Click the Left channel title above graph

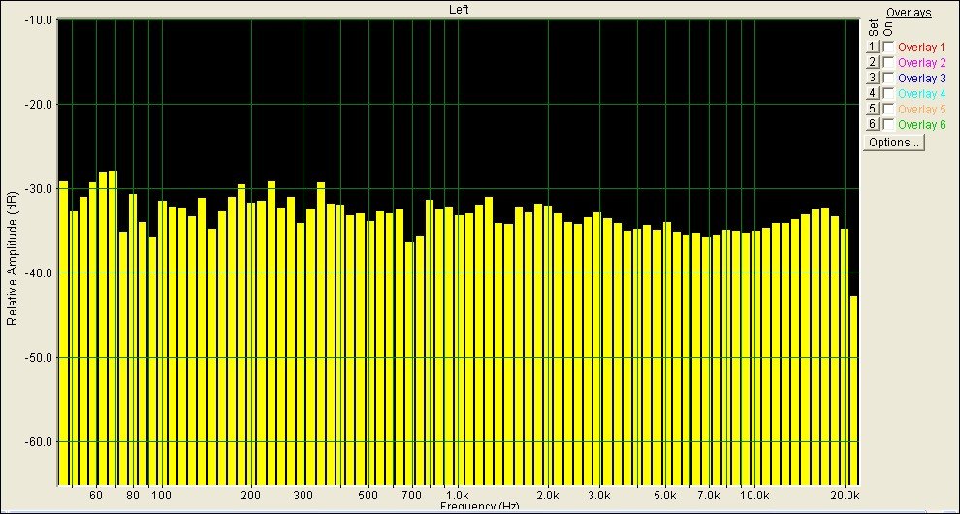point(461,9)
